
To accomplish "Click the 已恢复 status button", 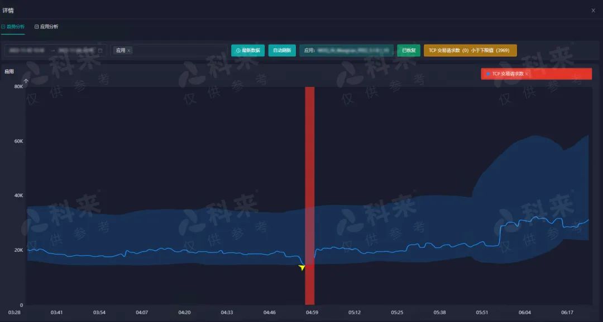I will pyautogui.click(x=409, y=51).
